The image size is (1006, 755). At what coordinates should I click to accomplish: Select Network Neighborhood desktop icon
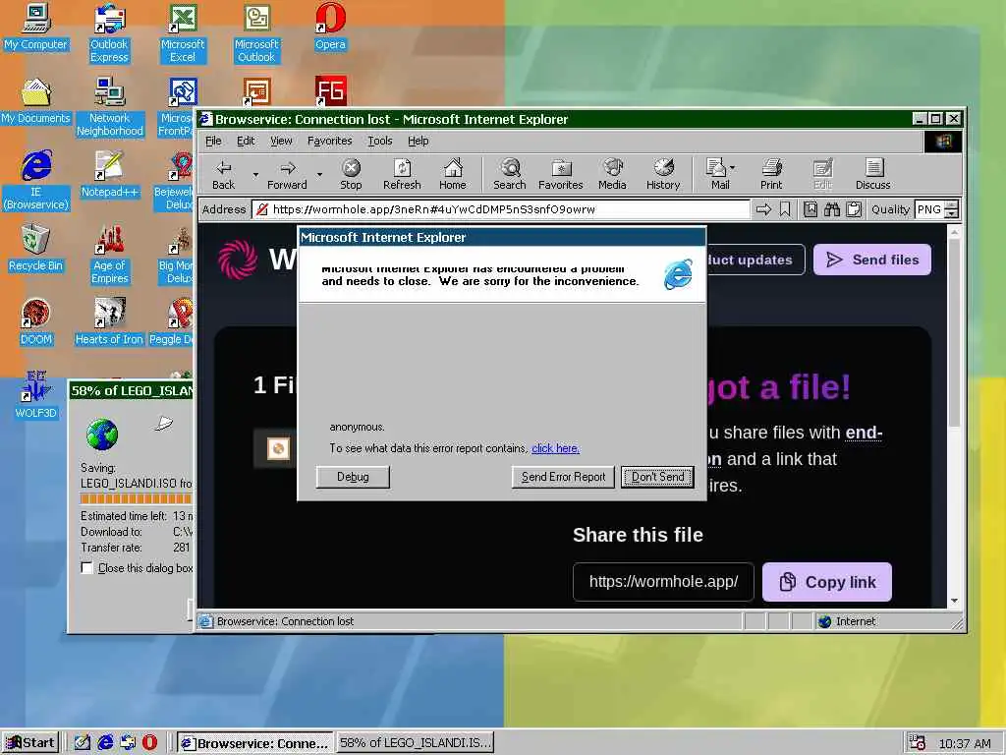click(x=109, y=106)
